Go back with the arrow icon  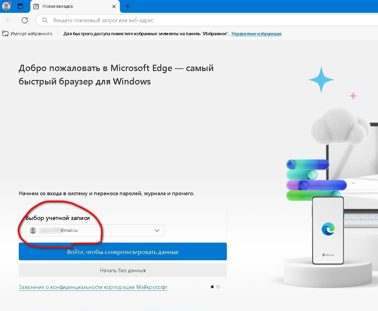[x=8, y=20]
